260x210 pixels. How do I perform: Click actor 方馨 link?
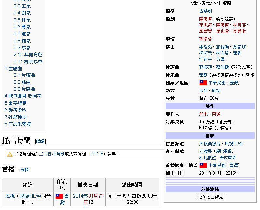[220, 59]
